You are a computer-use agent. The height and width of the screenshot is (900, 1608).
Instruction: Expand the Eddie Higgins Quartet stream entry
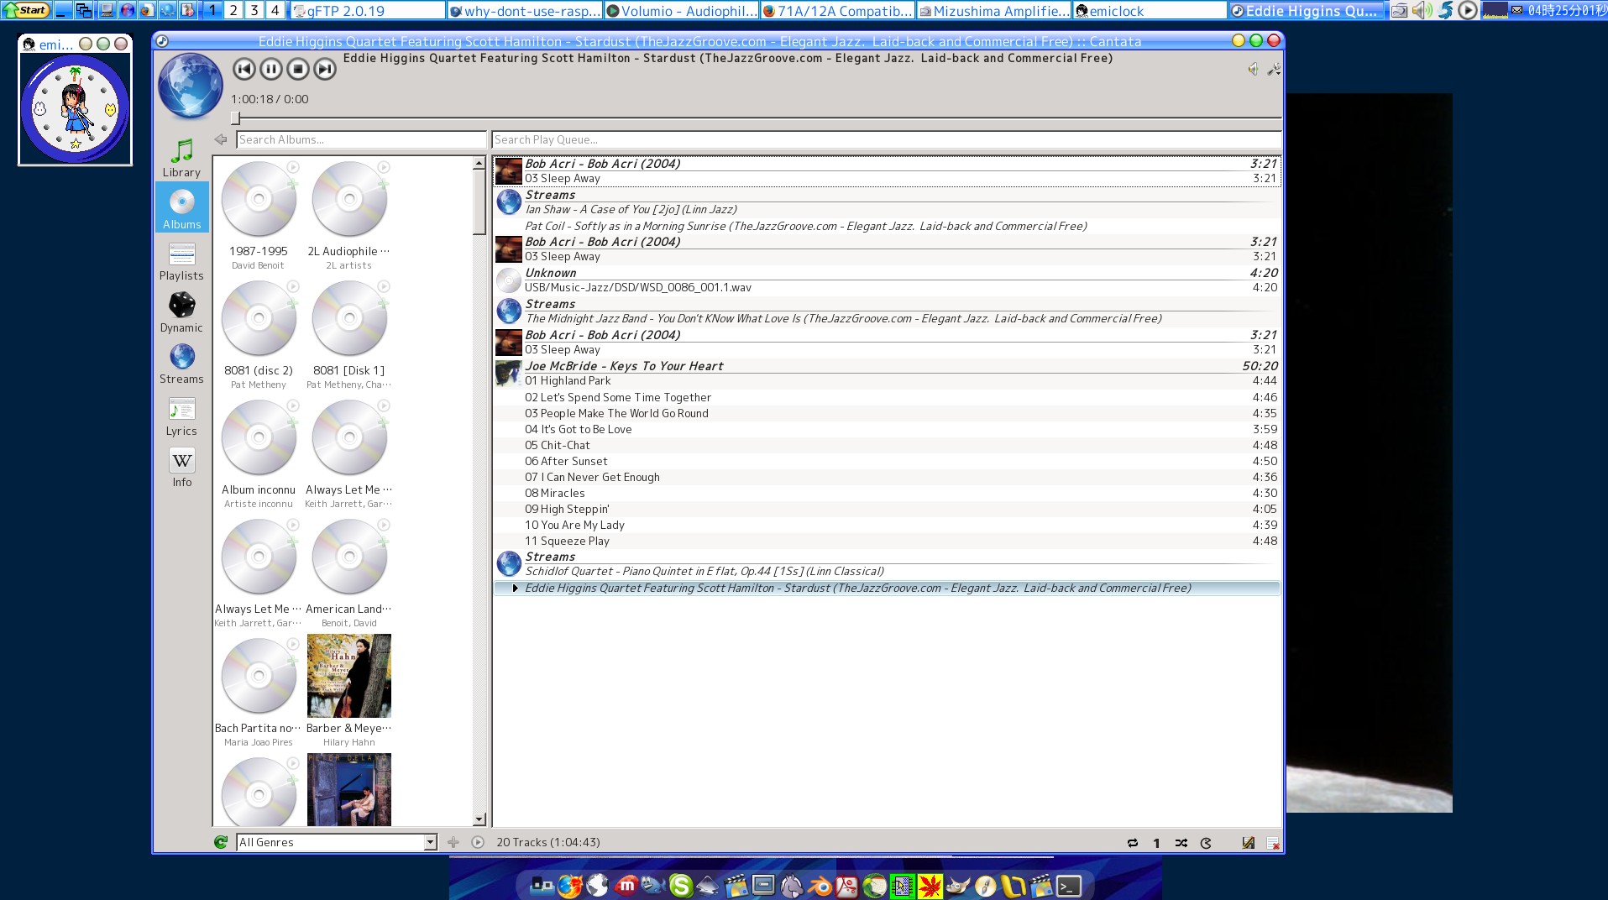515,589
